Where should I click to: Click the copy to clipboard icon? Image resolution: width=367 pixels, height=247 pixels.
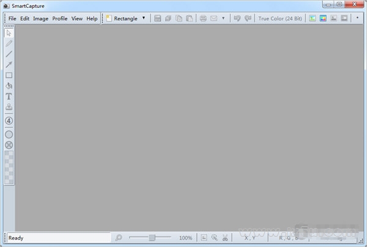coord(179,18)
